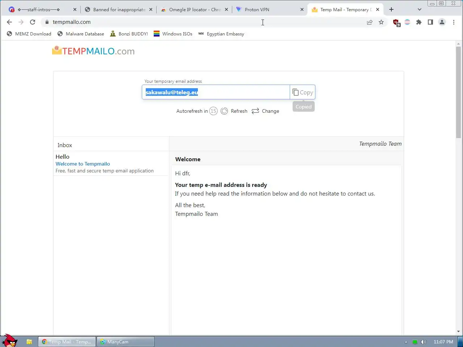
Task: Click the address bar URL tempmailo.com
Action: [x=72, y=22]
